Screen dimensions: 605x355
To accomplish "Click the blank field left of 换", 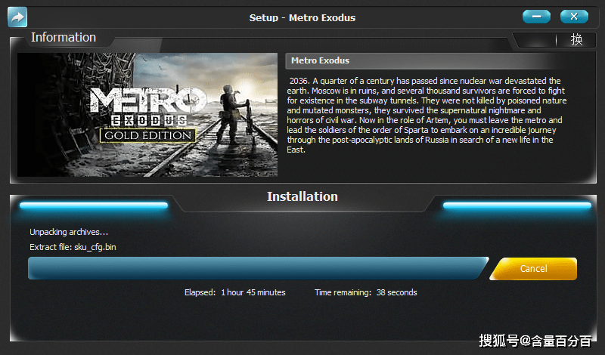I will pos(536,40).
